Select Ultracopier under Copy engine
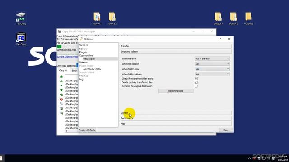 click(89, 59)
